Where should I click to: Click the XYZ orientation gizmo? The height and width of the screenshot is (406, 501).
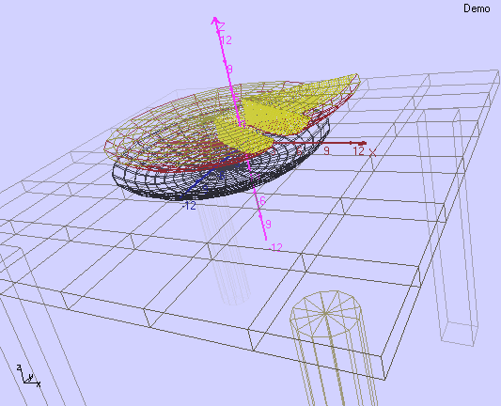[x=28, y=376]
